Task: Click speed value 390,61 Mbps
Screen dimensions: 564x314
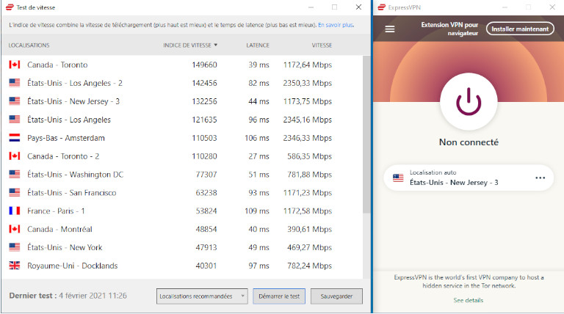Action: click(310, 230)
